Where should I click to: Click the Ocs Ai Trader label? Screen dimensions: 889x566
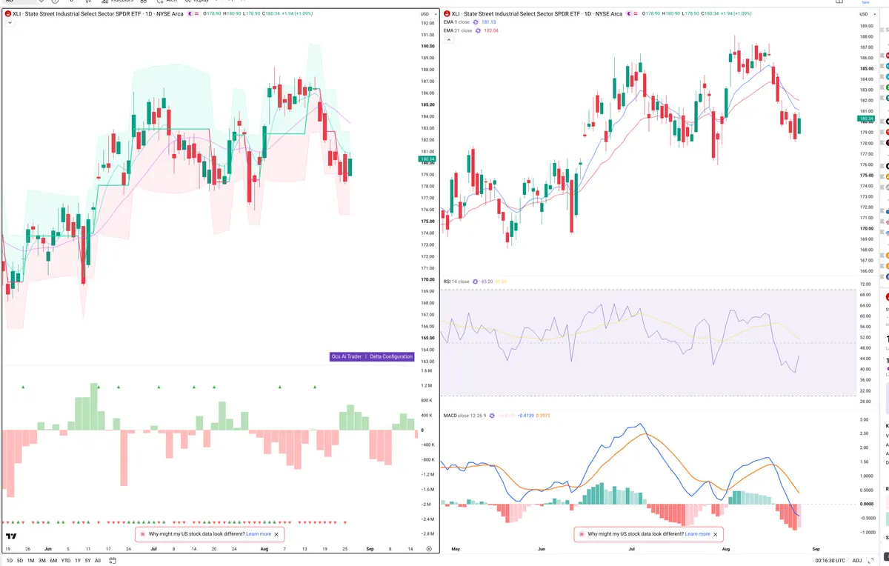346,356
